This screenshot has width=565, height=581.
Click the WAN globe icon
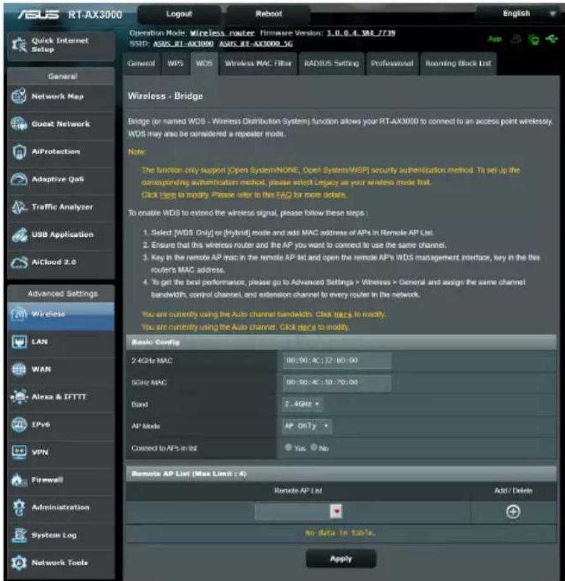(x=19, y=369)
